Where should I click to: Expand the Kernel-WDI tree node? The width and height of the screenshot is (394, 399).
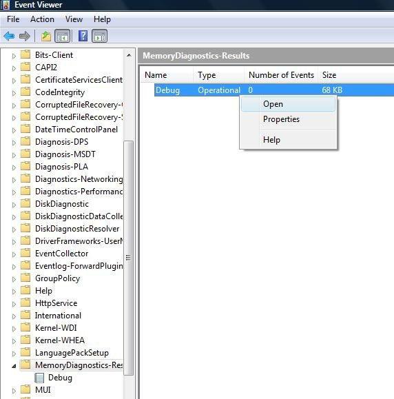coord(14,329)
